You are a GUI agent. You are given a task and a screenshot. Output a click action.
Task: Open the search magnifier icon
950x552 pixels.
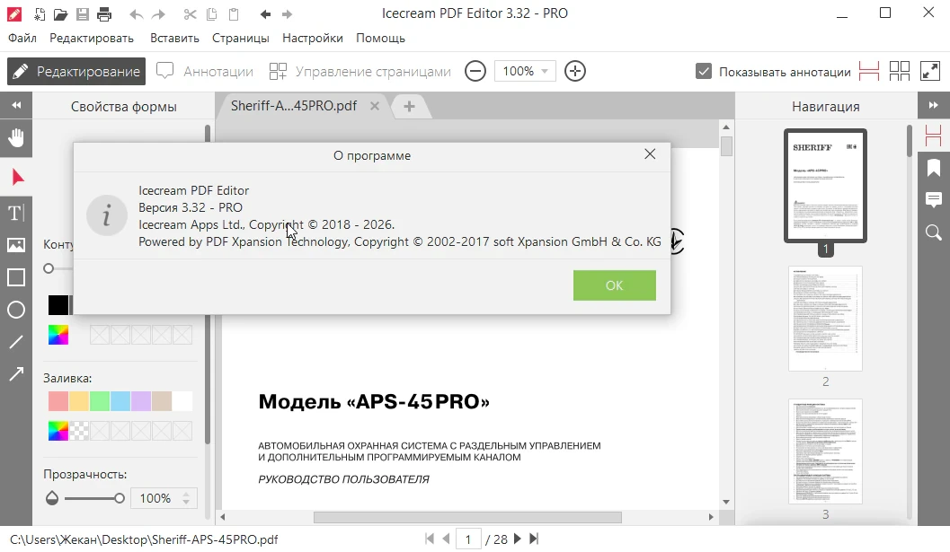(x=934, y=232)
